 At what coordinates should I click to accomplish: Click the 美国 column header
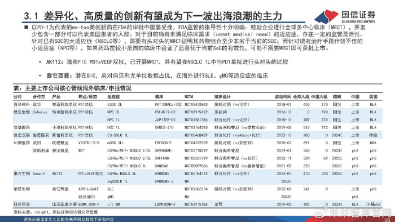pos(373,96)
